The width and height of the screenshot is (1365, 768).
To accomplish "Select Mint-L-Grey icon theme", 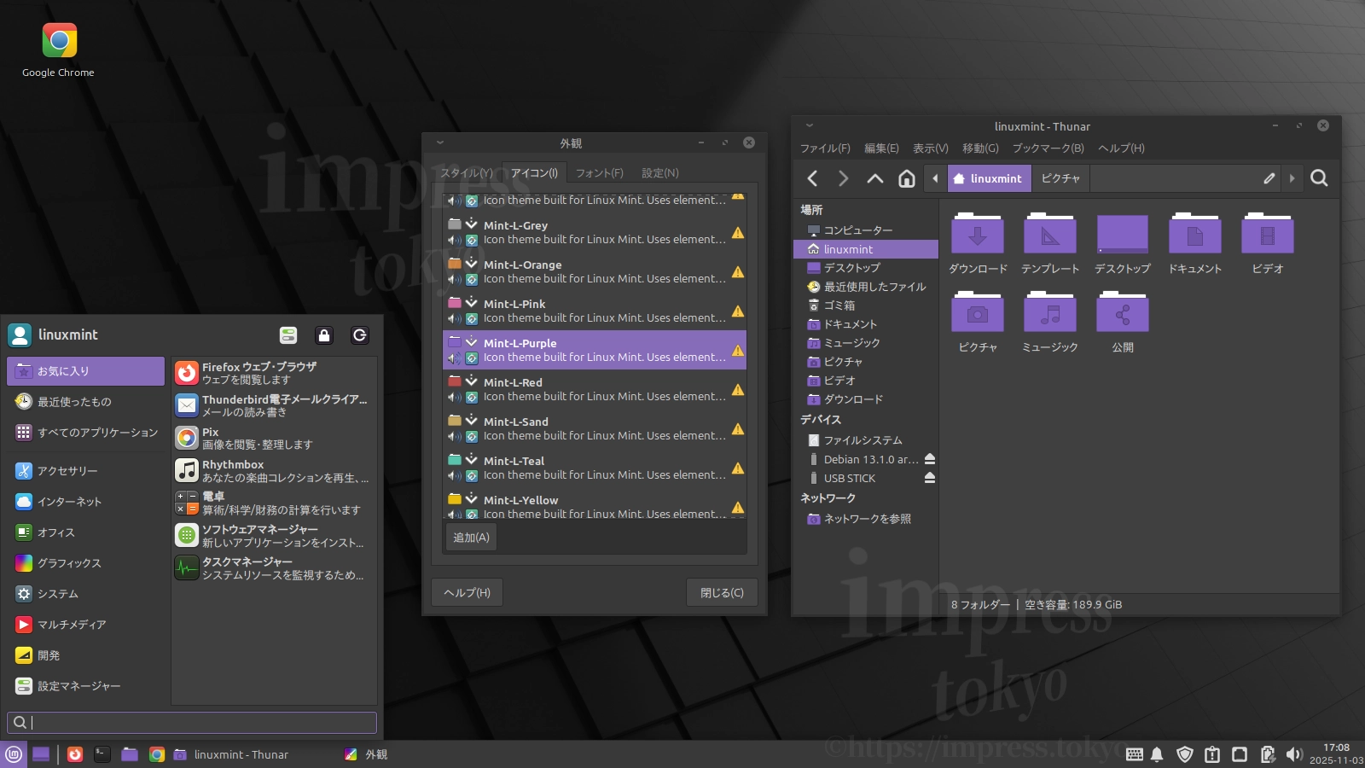I will pos(595,232).
